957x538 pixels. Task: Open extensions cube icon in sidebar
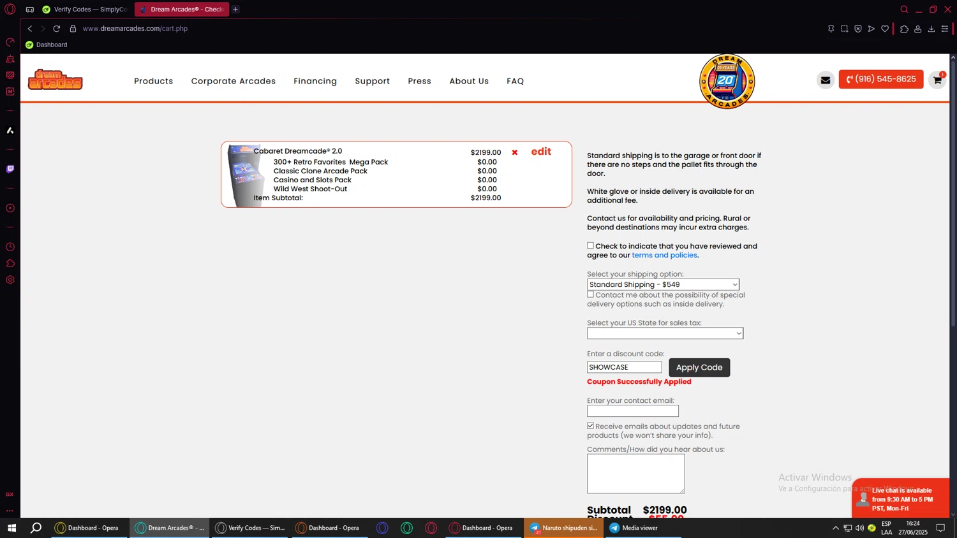click(10, 263)
